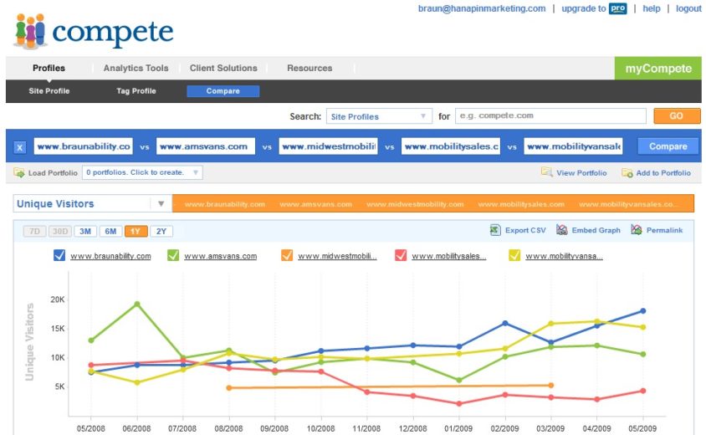This screenshot has height=435, width=706.
Task: Open the Resources menu
Action: coord(310,68)
